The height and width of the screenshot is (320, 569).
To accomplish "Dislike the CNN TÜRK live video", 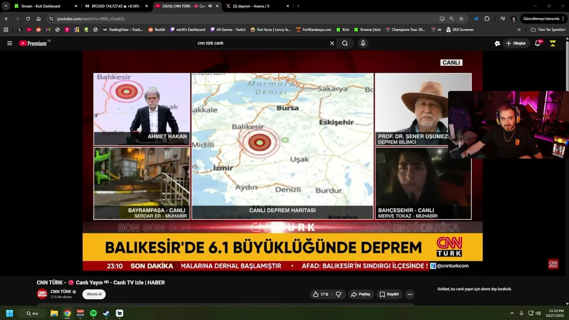I will point(338,294).
